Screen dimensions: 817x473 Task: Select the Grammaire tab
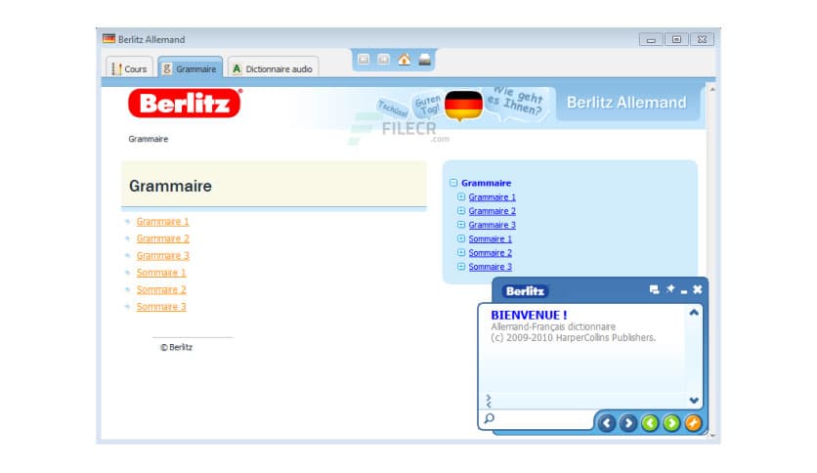pyautogui.click(x=191, y=68)
